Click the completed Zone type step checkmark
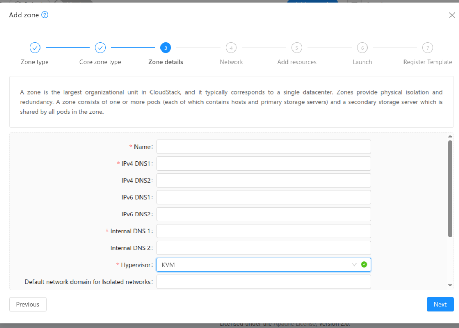The image size is (459, 328). coord(35,47)
